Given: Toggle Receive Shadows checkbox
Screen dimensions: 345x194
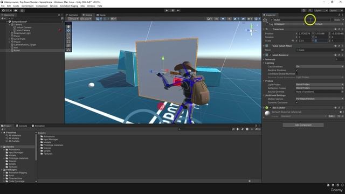Looking at the screenshot, I should (297, 70).
